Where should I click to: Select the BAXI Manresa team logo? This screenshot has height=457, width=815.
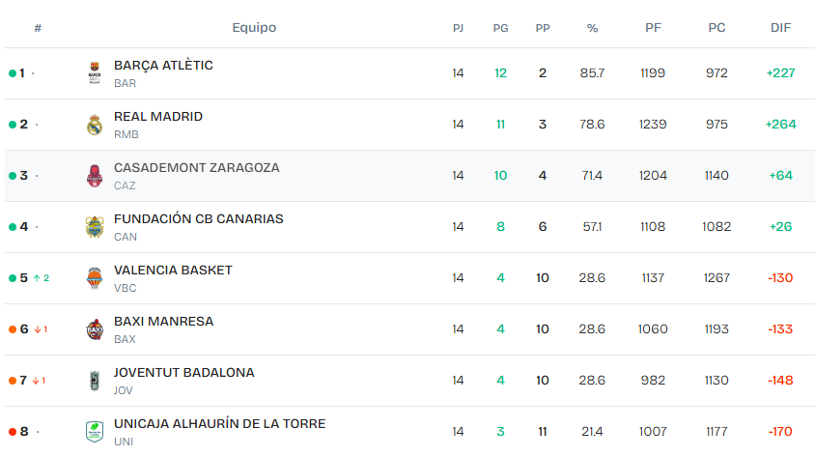click(x=94, y=329)
